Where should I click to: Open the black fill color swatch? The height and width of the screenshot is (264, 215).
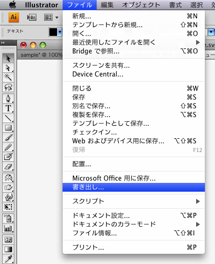pyautogui.click(x=53, y=32)
